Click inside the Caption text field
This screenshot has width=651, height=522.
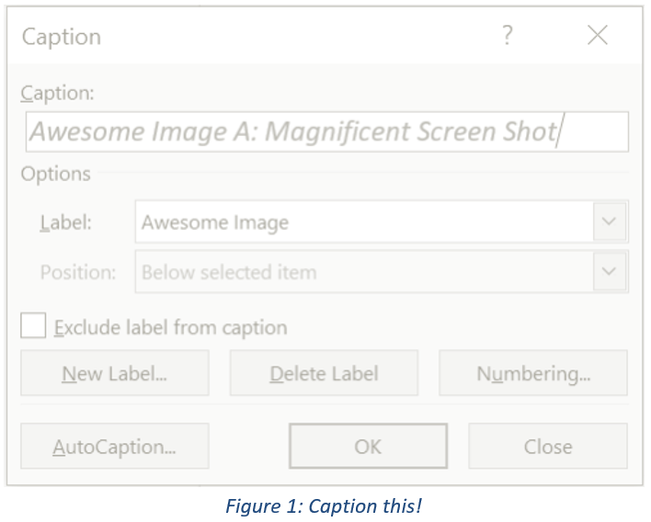[326, 132]
